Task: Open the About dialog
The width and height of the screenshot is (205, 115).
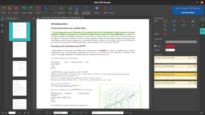Action: coord(111,10)
